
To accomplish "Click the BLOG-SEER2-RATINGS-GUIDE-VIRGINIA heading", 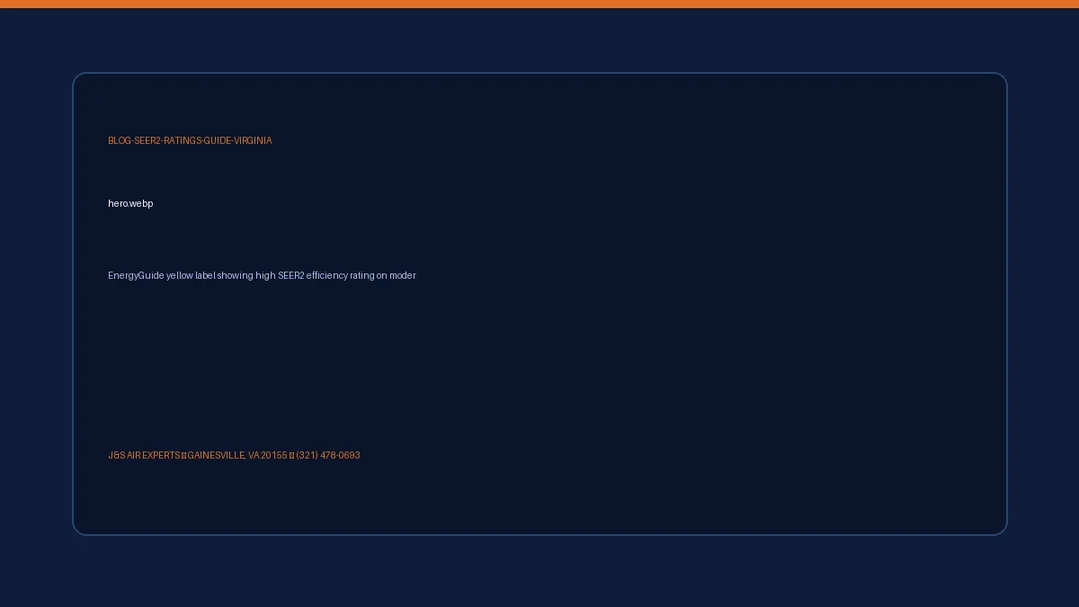I will [x=190, y=141].
